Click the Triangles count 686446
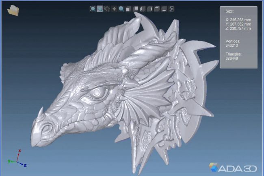Image resolution: width=264 pixels, height=176 pixels. click(x=232, y=59)
